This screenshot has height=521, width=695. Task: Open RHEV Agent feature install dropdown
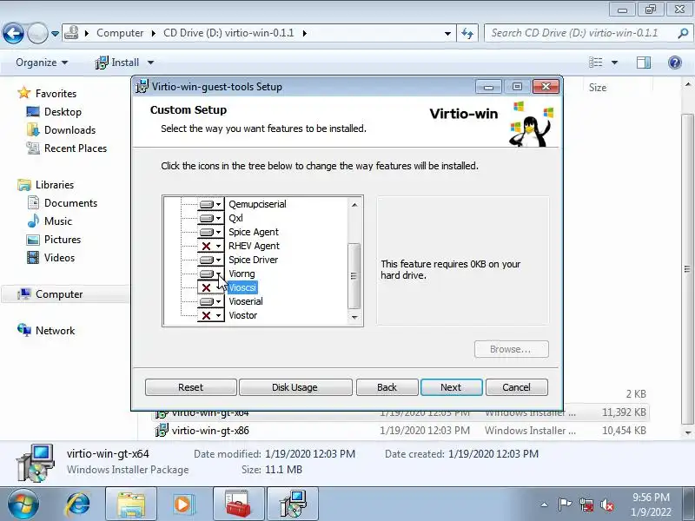[210, 246]
